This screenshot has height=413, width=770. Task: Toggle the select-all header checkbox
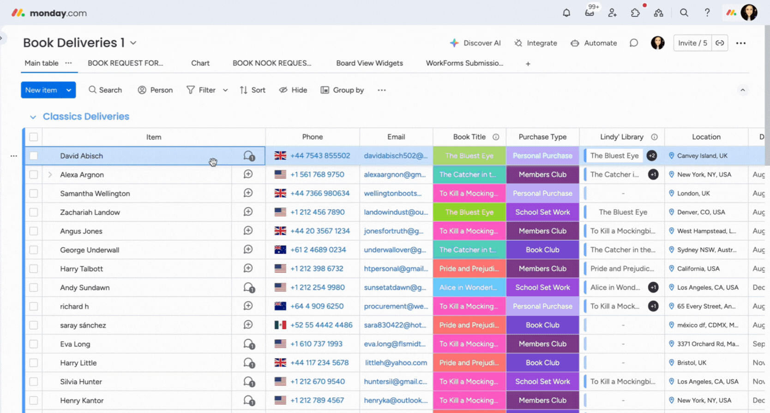point(34,137)
